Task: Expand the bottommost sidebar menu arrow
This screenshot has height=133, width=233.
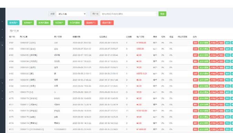Action: click(x=2, y=98)
